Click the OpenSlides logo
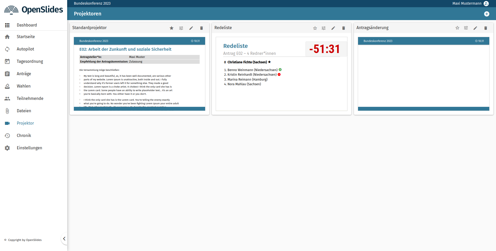The width and height of the screenshot is (496, 251). [34, 10]
